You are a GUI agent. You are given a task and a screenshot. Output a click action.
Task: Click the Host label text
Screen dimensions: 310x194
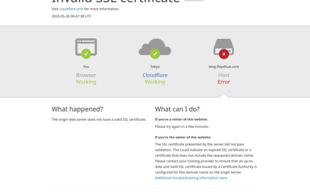(x=224, y=75)
